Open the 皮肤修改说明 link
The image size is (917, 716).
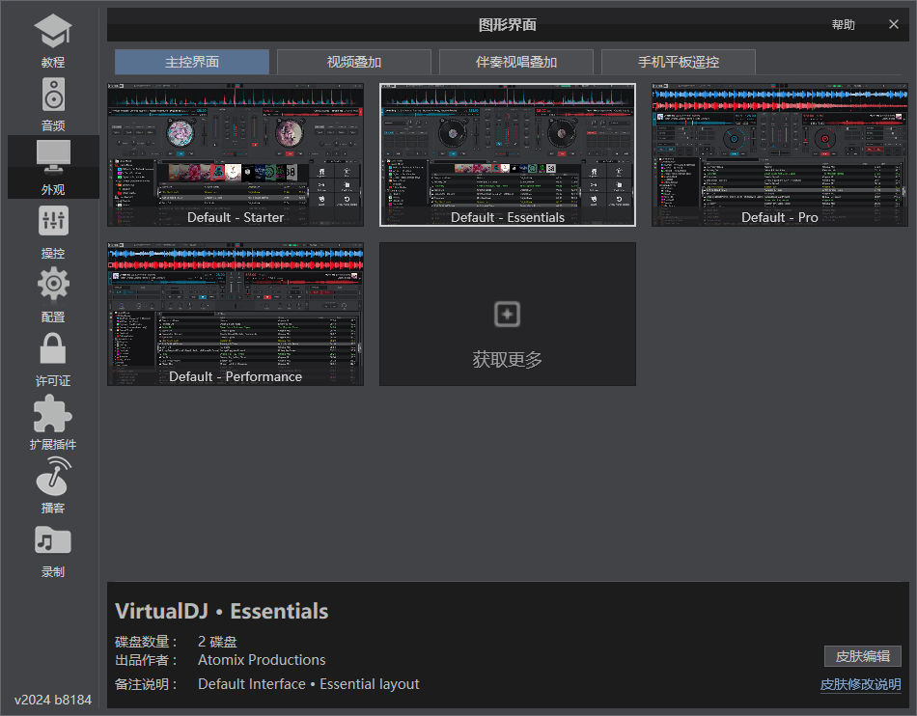[861, 684]
